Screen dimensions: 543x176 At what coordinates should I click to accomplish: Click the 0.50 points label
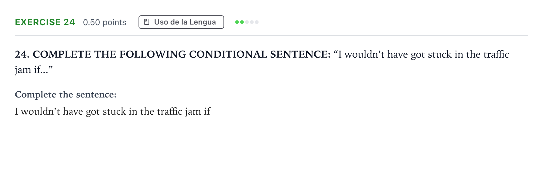tap(105, 22)
